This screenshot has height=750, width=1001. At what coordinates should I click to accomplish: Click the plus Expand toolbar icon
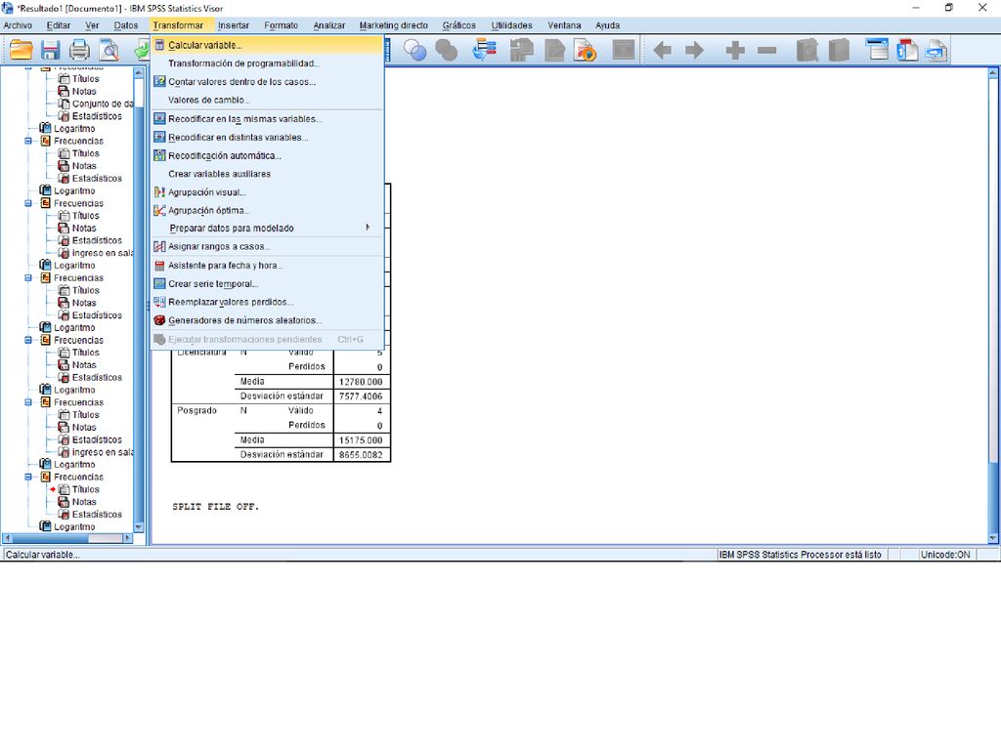(x=735, y=51)
